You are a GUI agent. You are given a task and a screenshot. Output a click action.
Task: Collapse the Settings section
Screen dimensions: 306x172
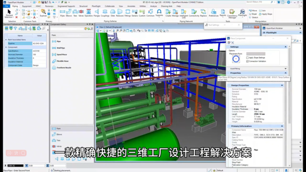click(285, 47)
